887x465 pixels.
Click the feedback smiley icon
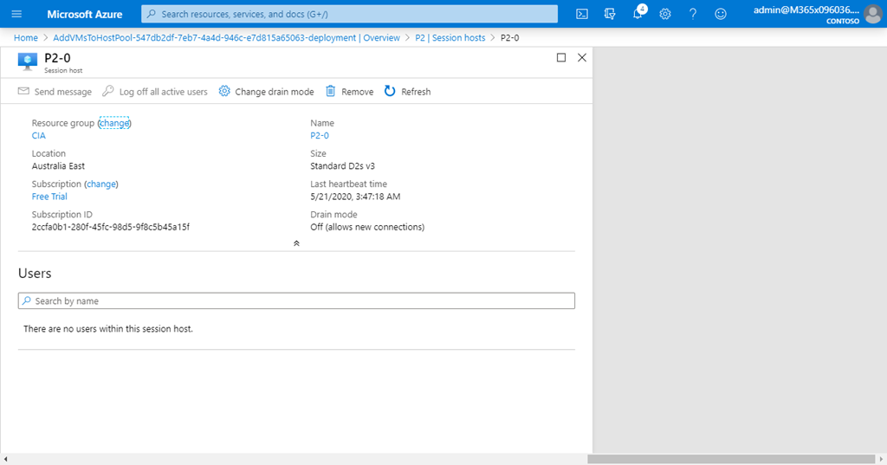720,14
